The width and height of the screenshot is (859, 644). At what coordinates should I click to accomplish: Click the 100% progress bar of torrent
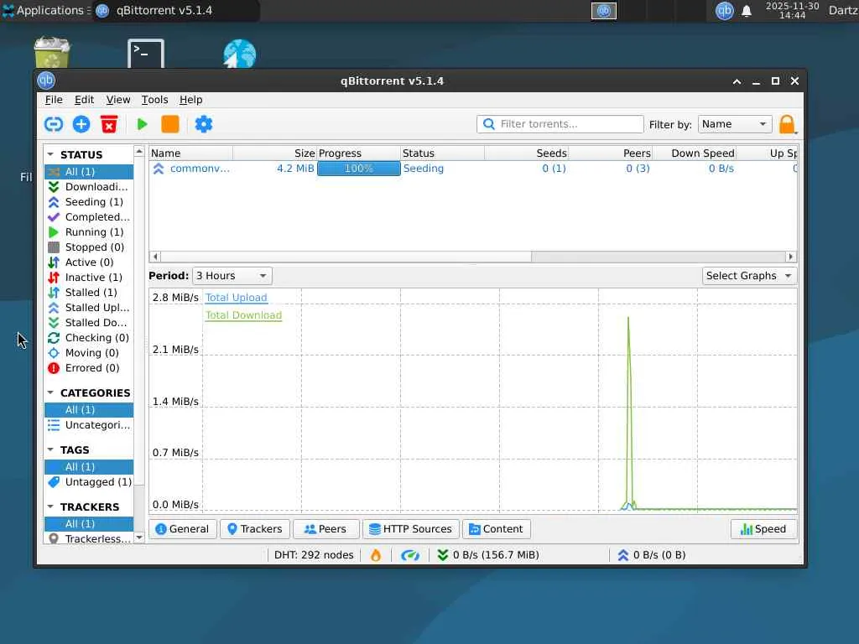click(359, 169)
